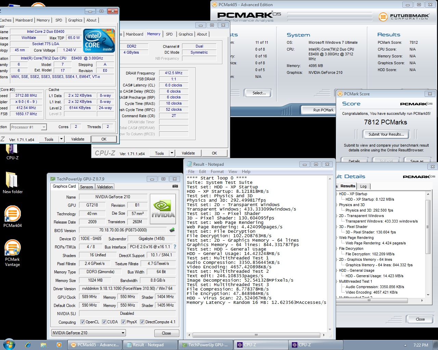
Task: Open the CPU-Z desktop shortcut
Action: coord(12,152)
